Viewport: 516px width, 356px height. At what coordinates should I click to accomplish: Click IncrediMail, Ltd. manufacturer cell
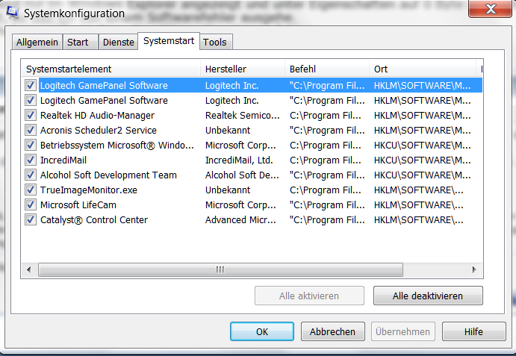[239, 160]
